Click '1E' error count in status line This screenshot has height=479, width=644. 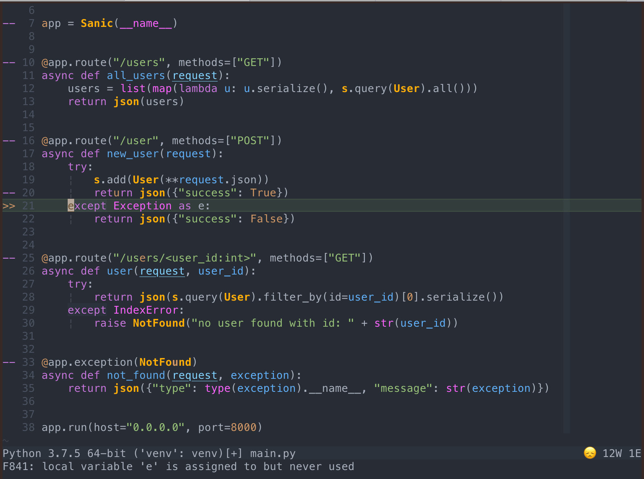coord(635,453)
